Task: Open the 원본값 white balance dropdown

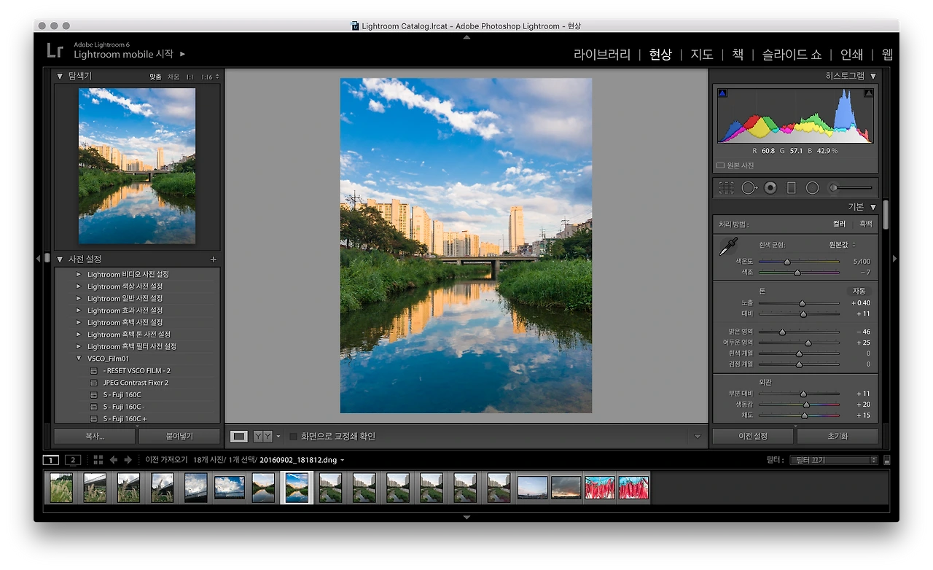Action: (x=843, y=245)
